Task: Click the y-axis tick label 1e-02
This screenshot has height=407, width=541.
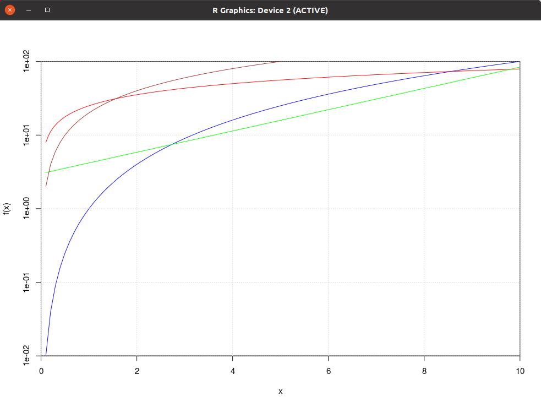Action: coord(26,356)
